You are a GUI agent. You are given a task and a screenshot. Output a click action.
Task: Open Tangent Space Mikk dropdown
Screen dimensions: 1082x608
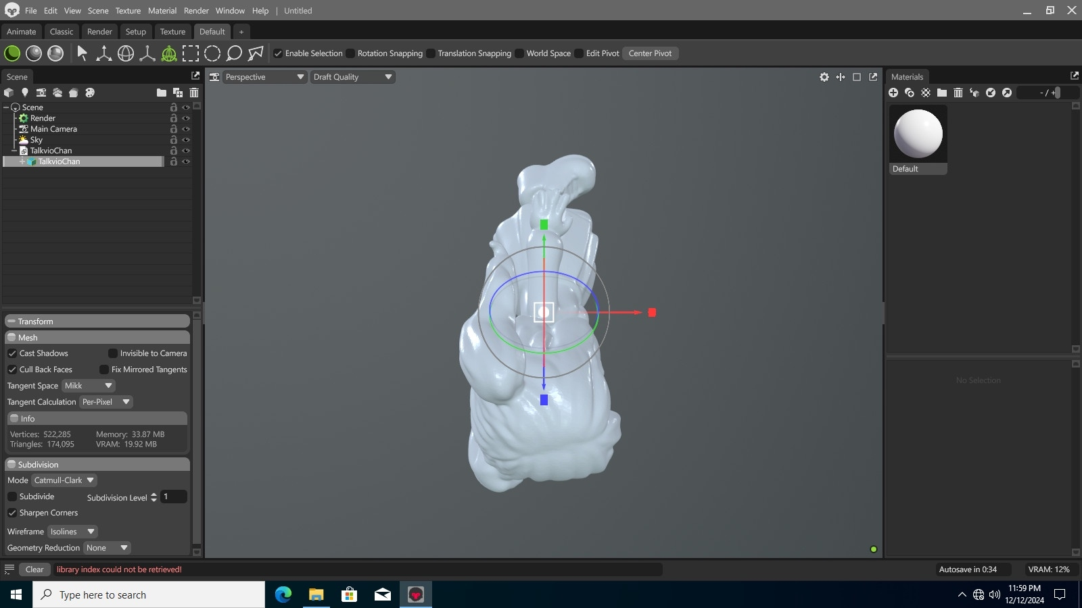tap(89, 386)
